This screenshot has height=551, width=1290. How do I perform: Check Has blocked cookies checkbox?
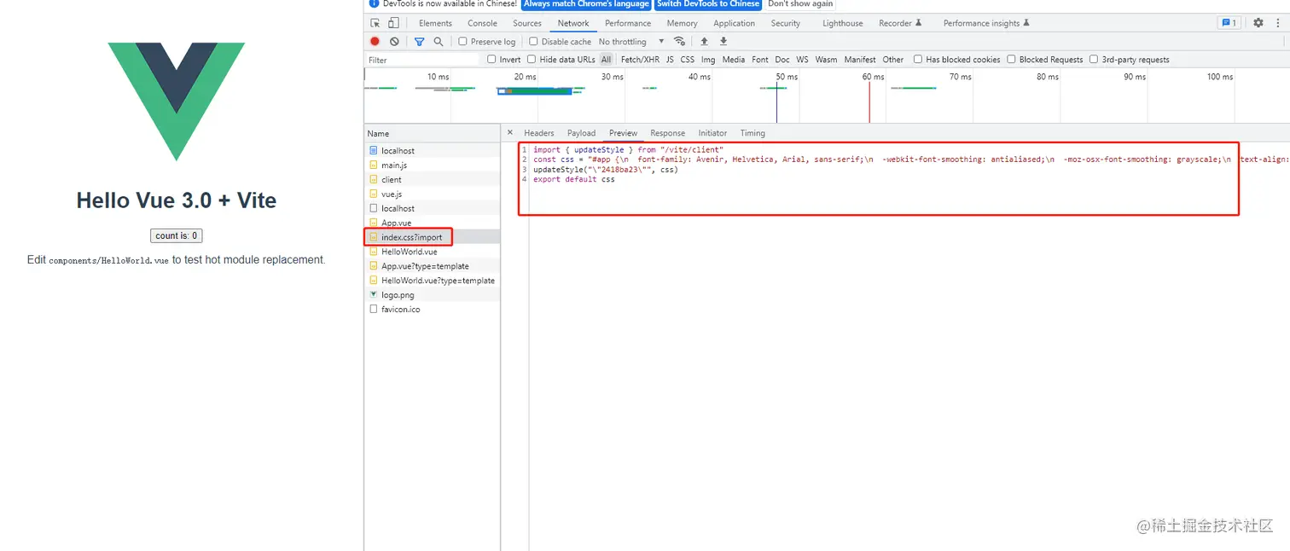pyautogui.click(x=918, y=59)
